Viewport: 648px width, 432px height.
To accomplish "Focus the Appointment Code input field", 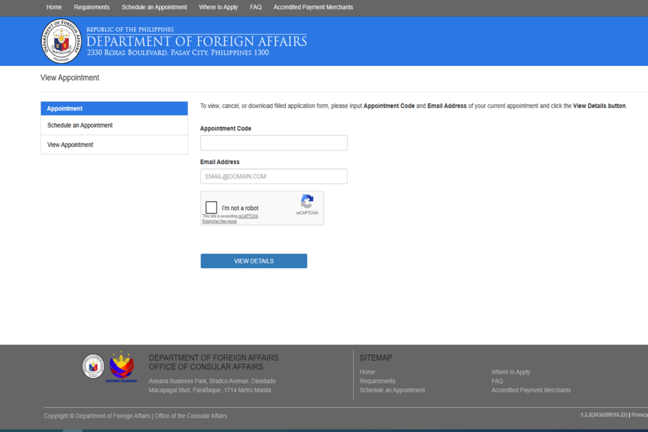I will click(273, 143).
